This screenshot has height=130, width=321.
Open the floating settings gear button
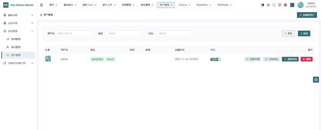click(316, 80)
